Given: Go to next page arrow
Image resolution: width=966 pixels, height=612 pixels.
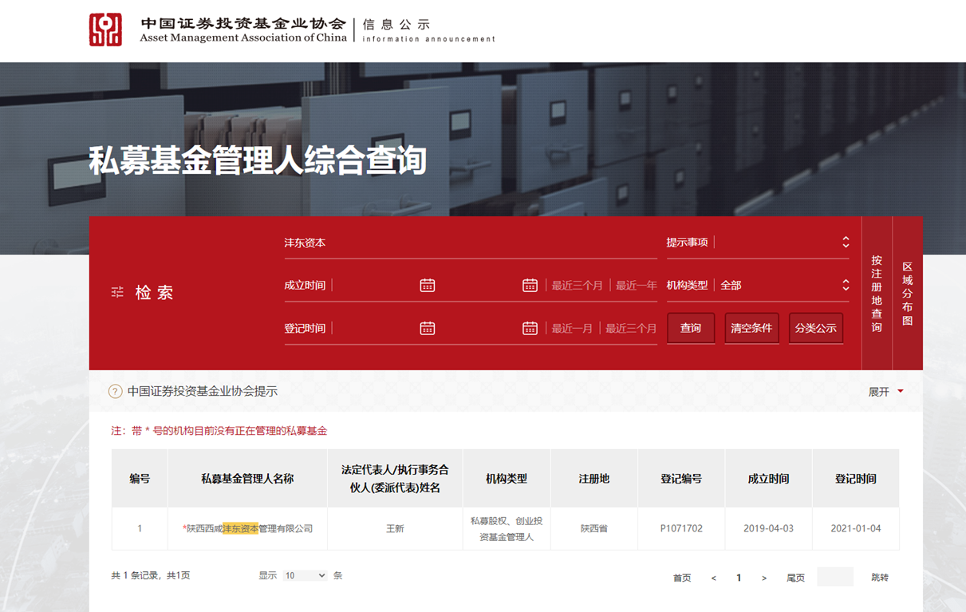Looking at the screenshot, I should coord(764,578).
